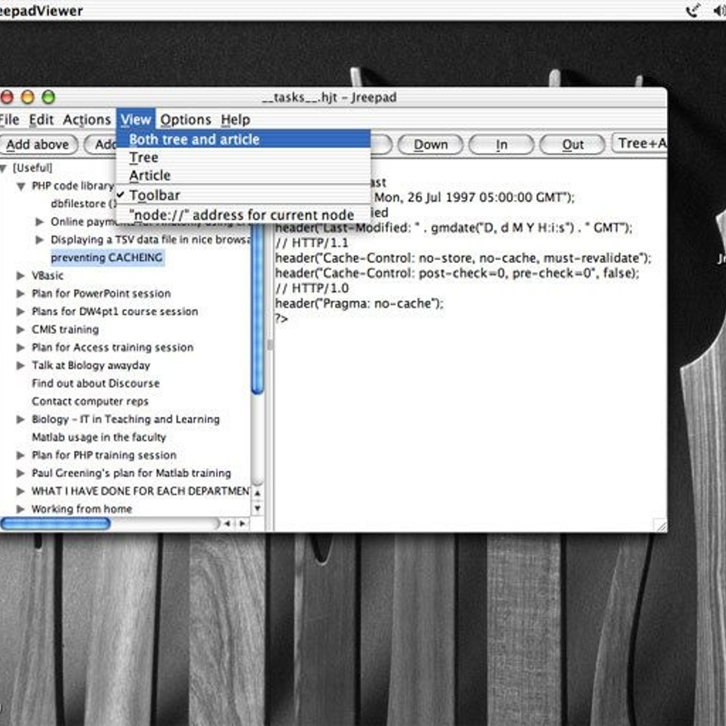Click the green zoom window button

click(48, 97)
